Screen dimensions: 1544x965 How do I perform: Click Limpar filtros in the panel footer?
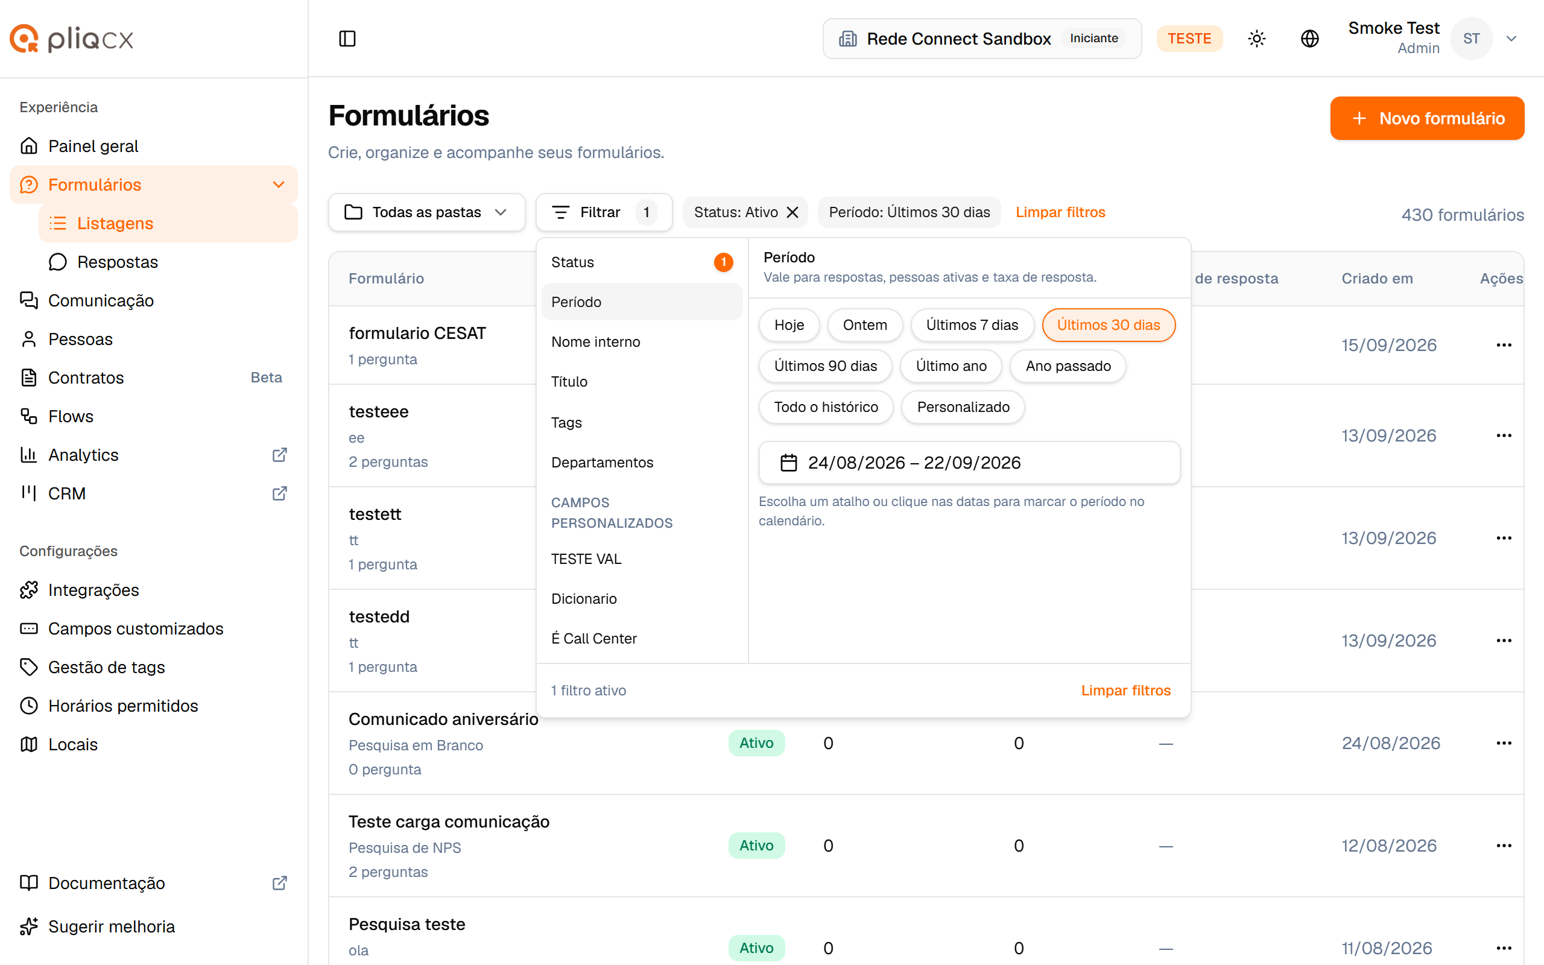pos(1125,690)
